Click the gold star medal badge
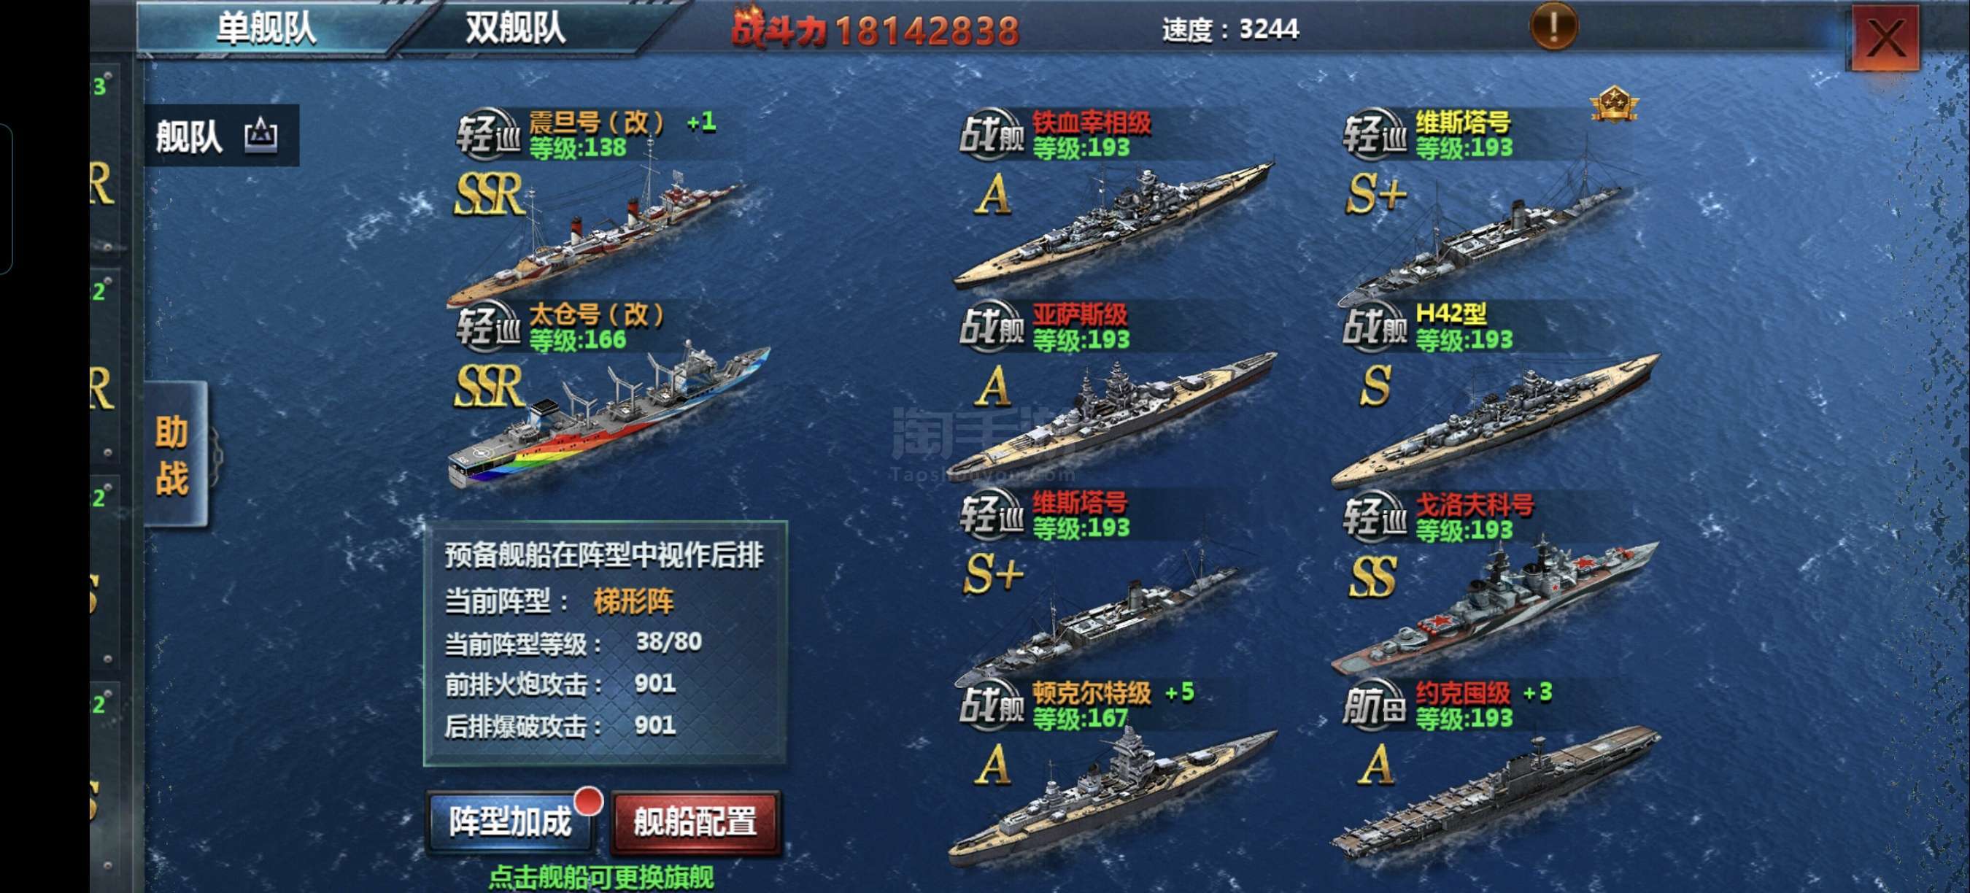1970x893 pixels. coord(1614,105)
